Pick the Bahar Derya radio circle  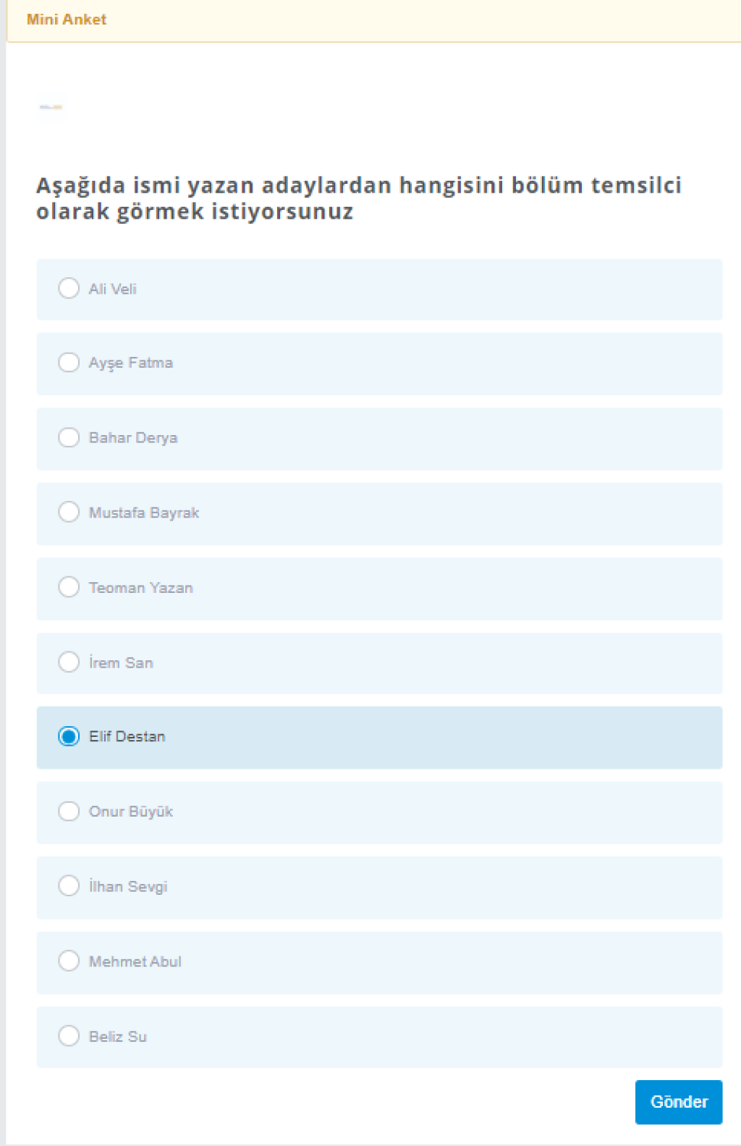tap(69, 437)
